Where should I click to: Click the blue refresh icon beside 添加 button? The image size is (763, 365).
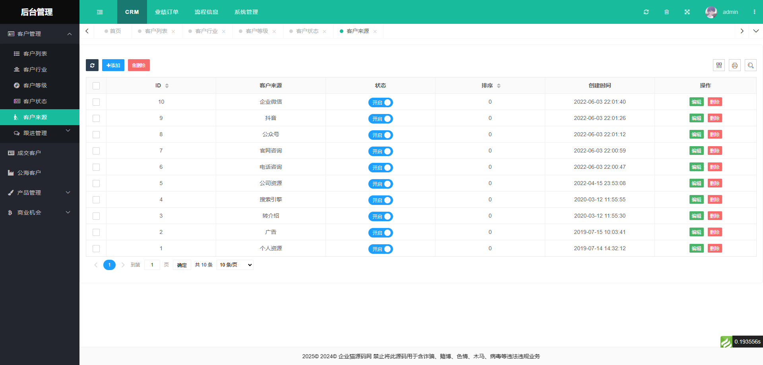[x=92, y=65]
